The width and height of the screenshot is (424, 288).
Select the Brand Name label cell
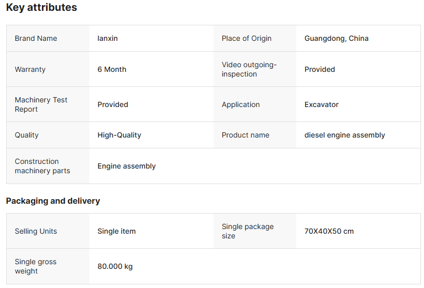pyautogui.click(x=36, y=38)
